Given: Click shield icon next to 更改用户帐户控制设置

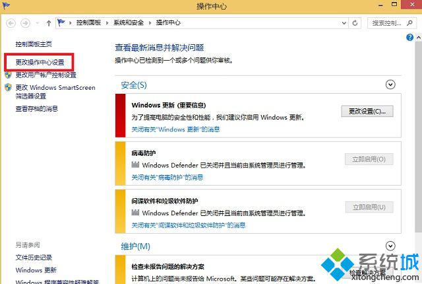Looking at the screenshot, I should (8, 75).
